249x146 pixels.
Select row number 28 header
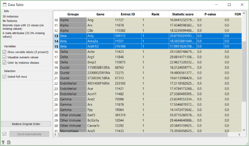(x=56, y=115)
